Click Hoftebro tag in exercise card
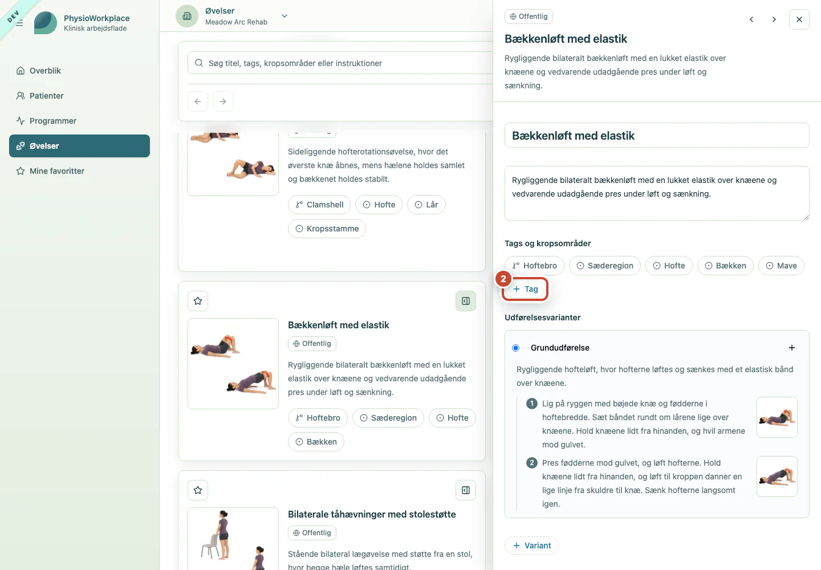This screenshot has width=821, height=570. 318,418
